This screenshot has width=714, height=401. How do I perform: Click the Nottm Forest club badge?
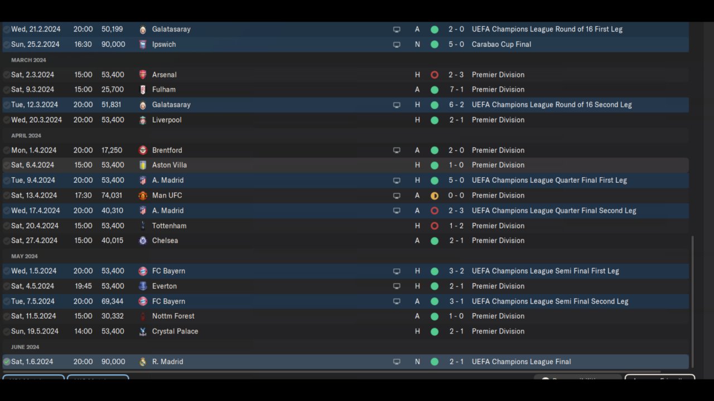(x=143, y=316)
